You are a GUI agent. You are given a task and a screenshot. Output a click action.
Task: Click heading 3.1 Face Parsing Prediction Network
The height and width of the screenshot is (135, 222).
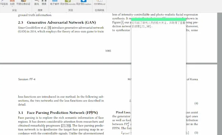(x=58, y=112)
